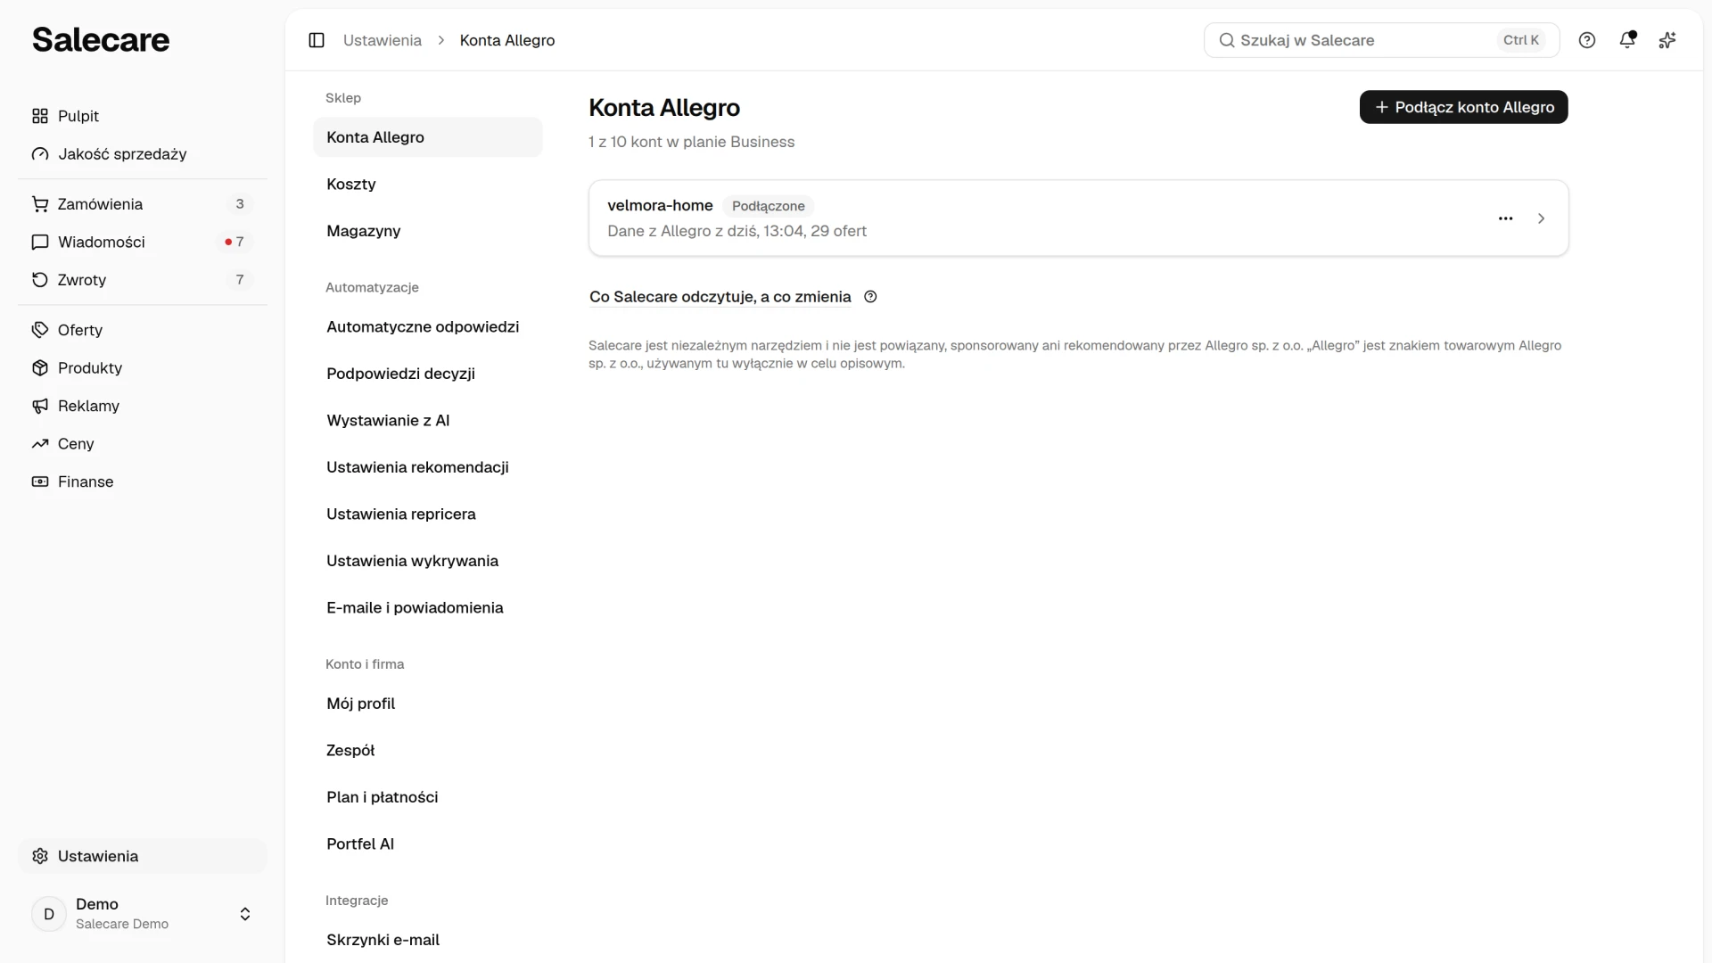Click Podłącz konto Allegro button
This screenshot has height=963, width=1712.
point(1463,107)
